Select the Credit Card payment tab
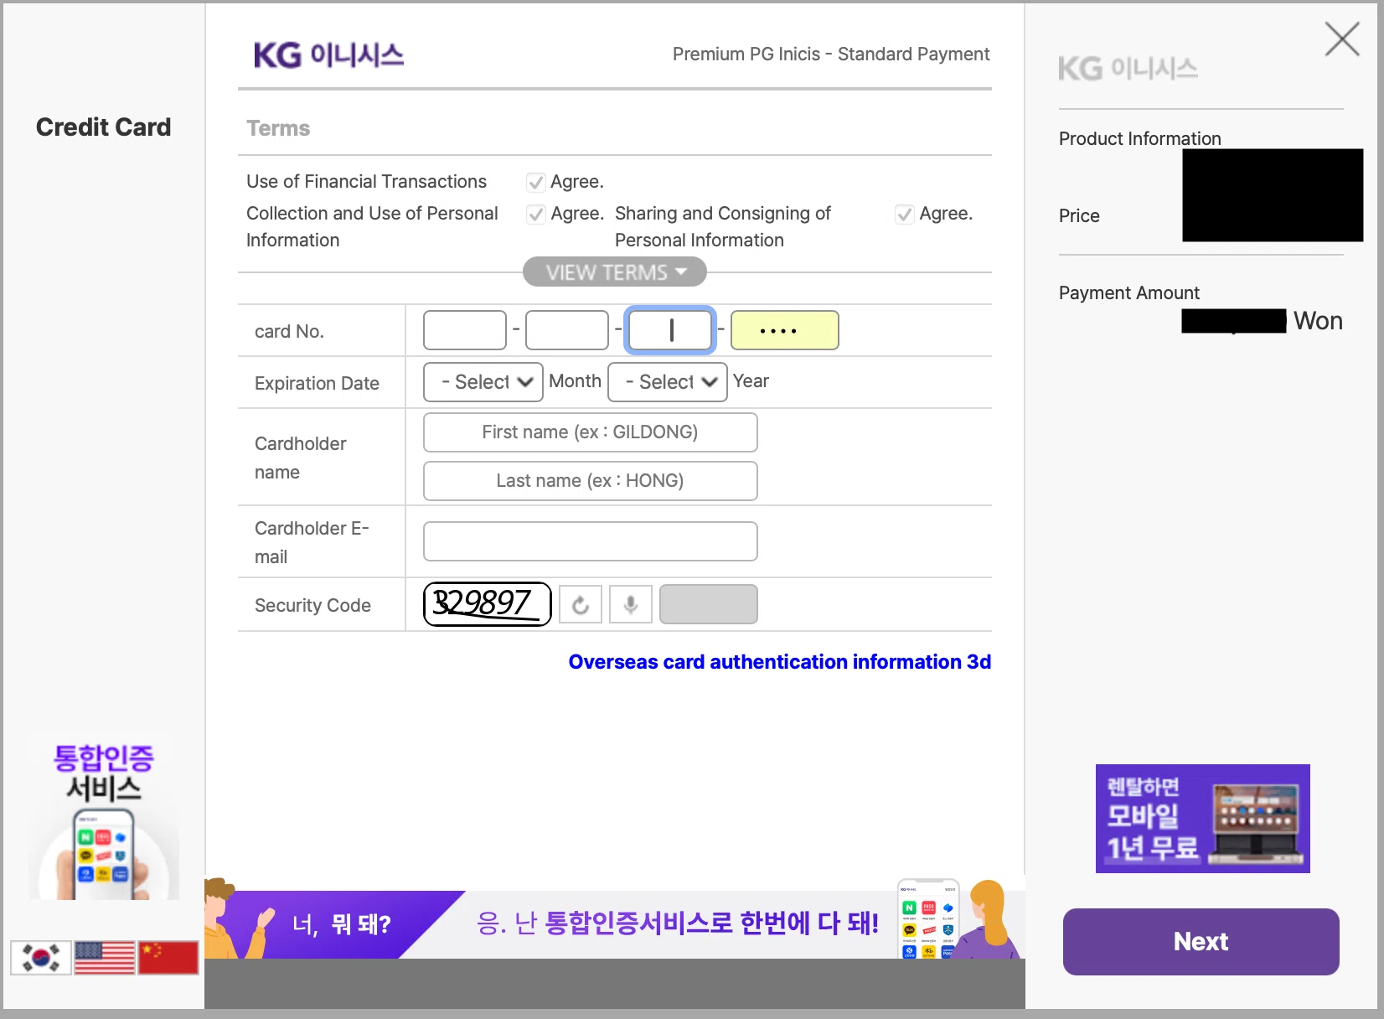 pyautogui.click(x=104, y=127)
